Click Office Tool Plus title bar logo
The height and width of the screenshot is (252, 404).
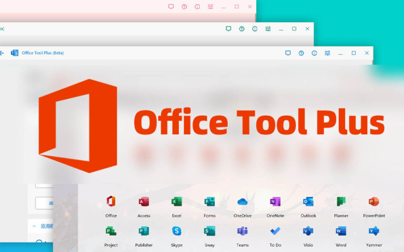[14, 52]
